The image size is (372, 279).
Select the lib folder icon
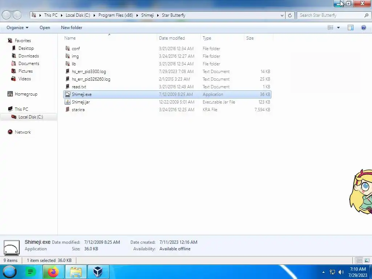pos(68,64)
